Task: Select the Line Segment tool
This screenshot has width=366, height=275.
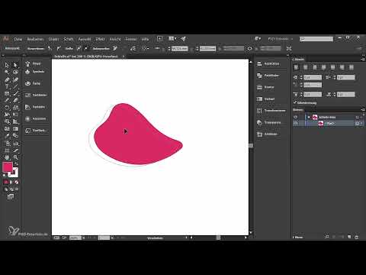Action: coord(15,86)
